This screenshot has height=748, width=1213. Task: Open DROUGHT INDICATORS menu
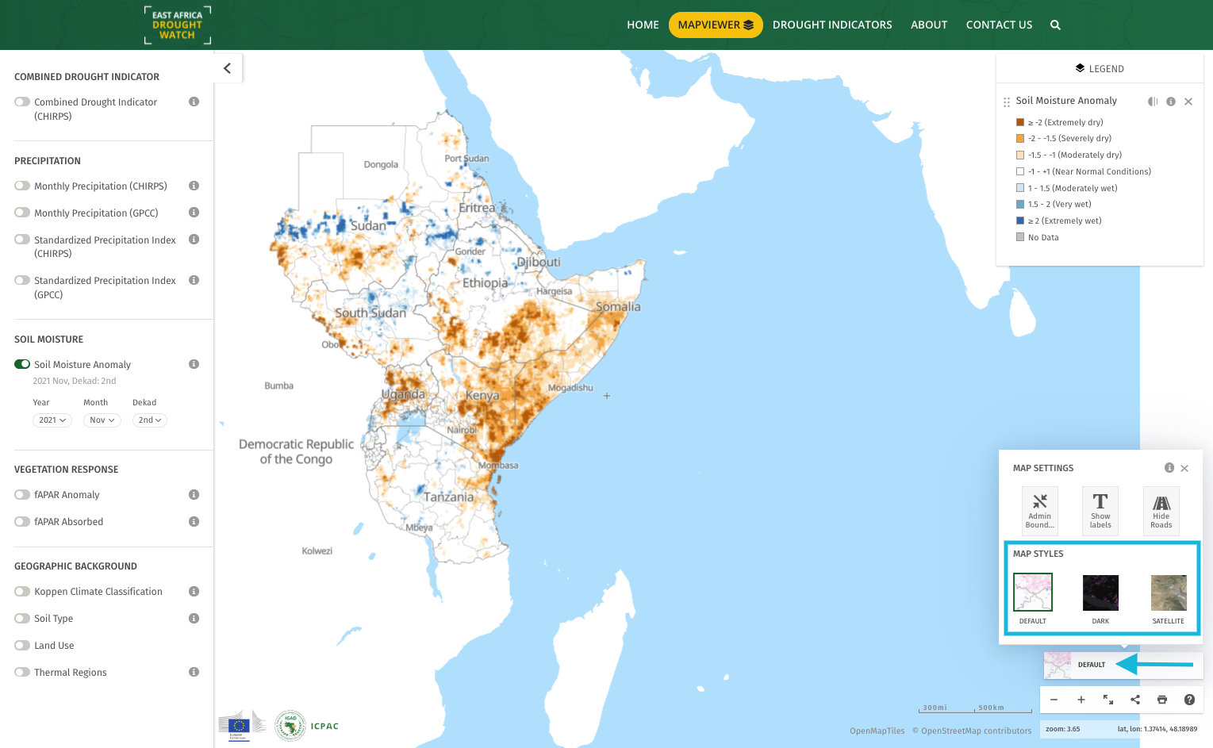point(832,25)
